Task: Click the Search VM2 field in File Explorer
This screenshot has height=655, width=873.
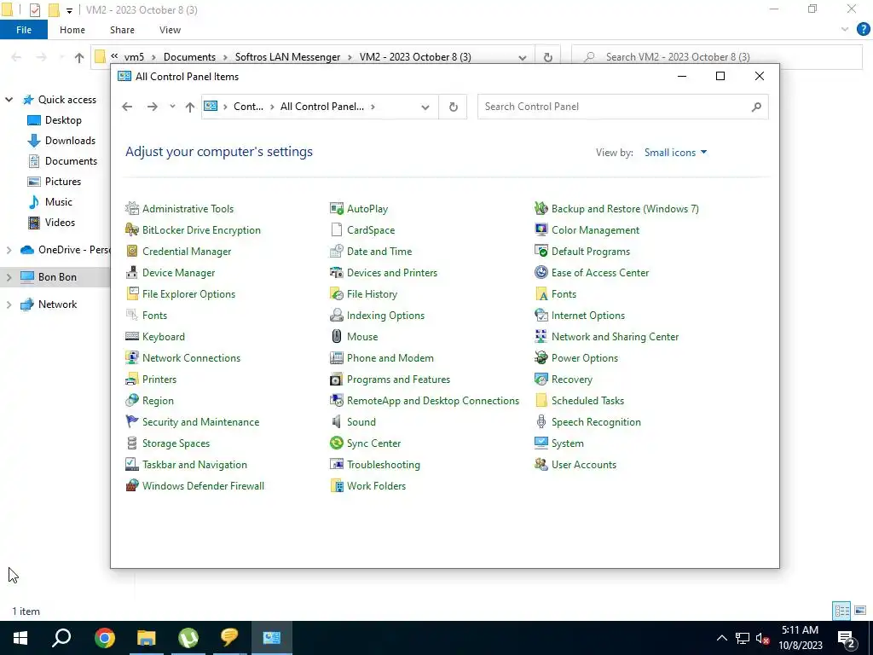Action: tap(716, 57)
